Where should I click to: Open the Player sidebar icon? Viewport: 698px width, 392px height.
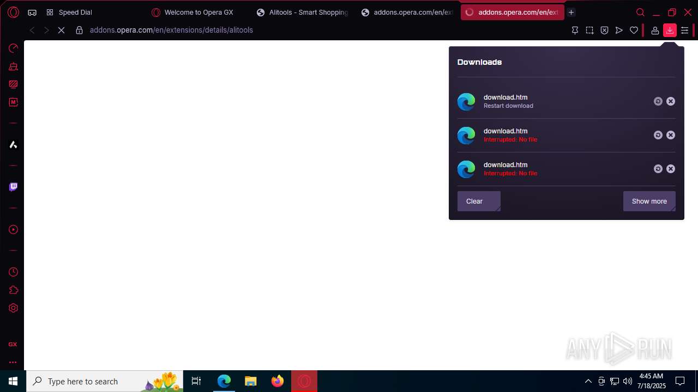[x=13, y=230]
